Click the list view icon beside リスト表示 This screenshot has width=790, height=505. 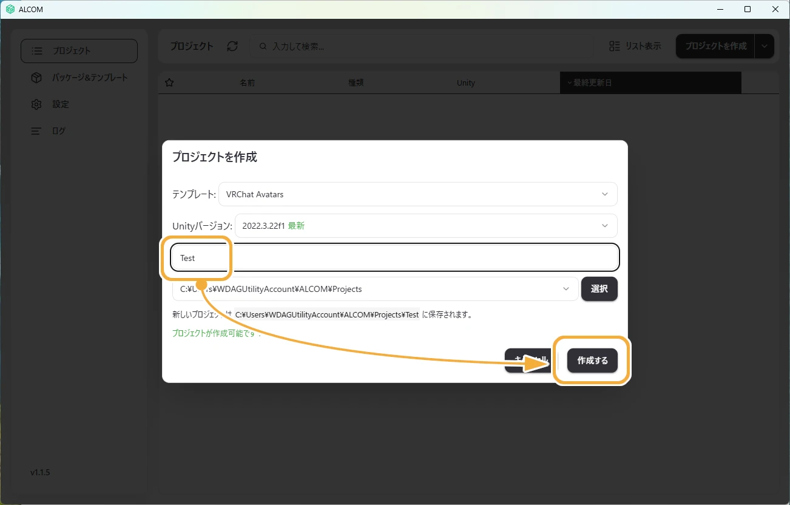coord(615,46)
